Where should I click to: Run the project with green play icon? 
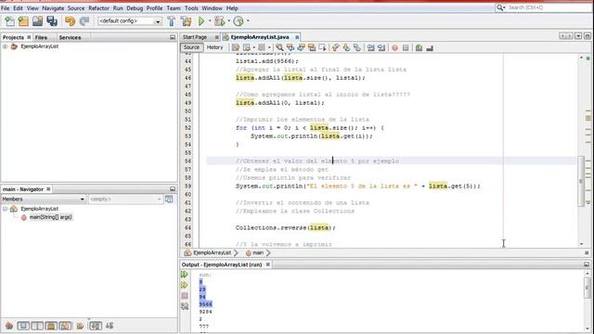201,21
